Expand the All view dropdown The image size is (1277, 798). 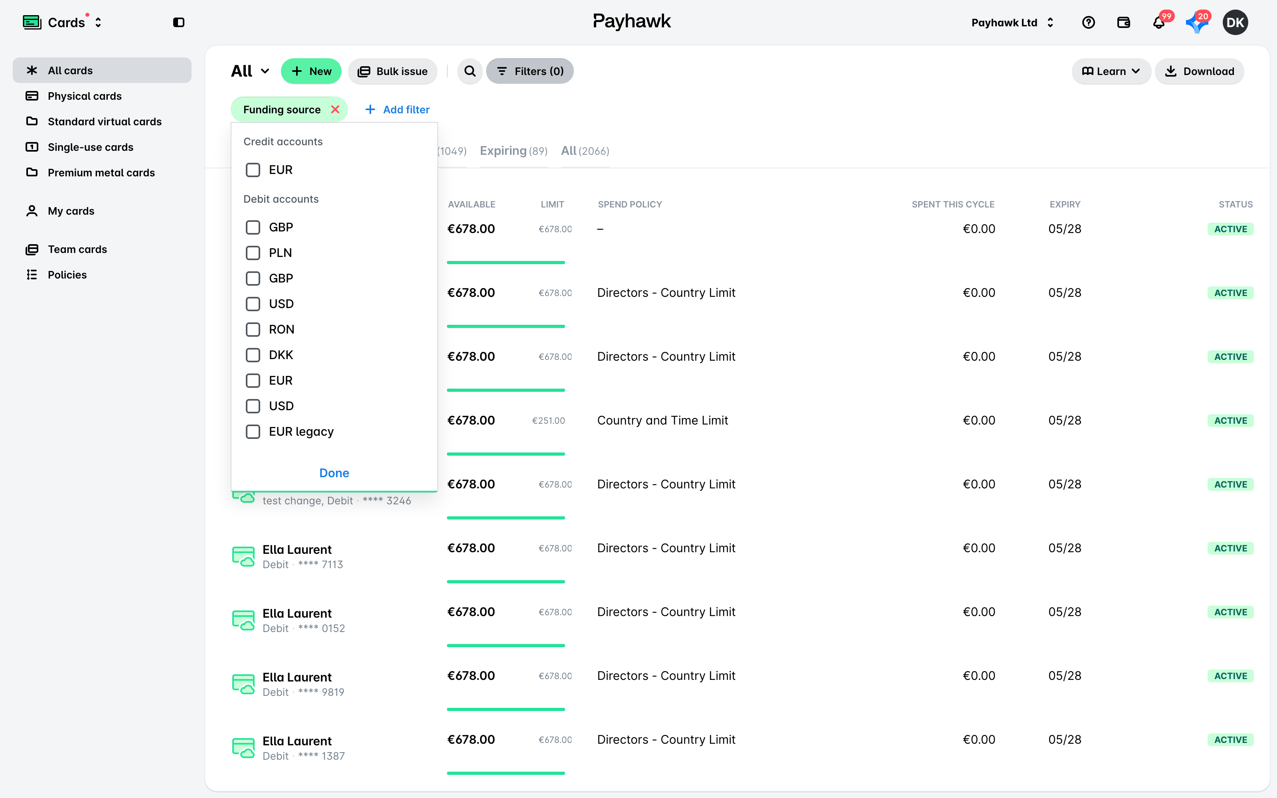click(x=251, y=71)
